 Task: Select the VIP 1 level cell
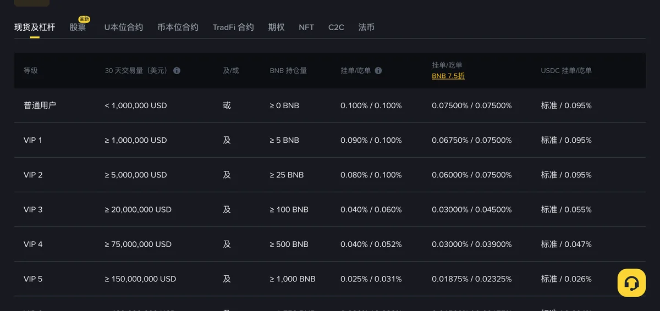(33, 140)
